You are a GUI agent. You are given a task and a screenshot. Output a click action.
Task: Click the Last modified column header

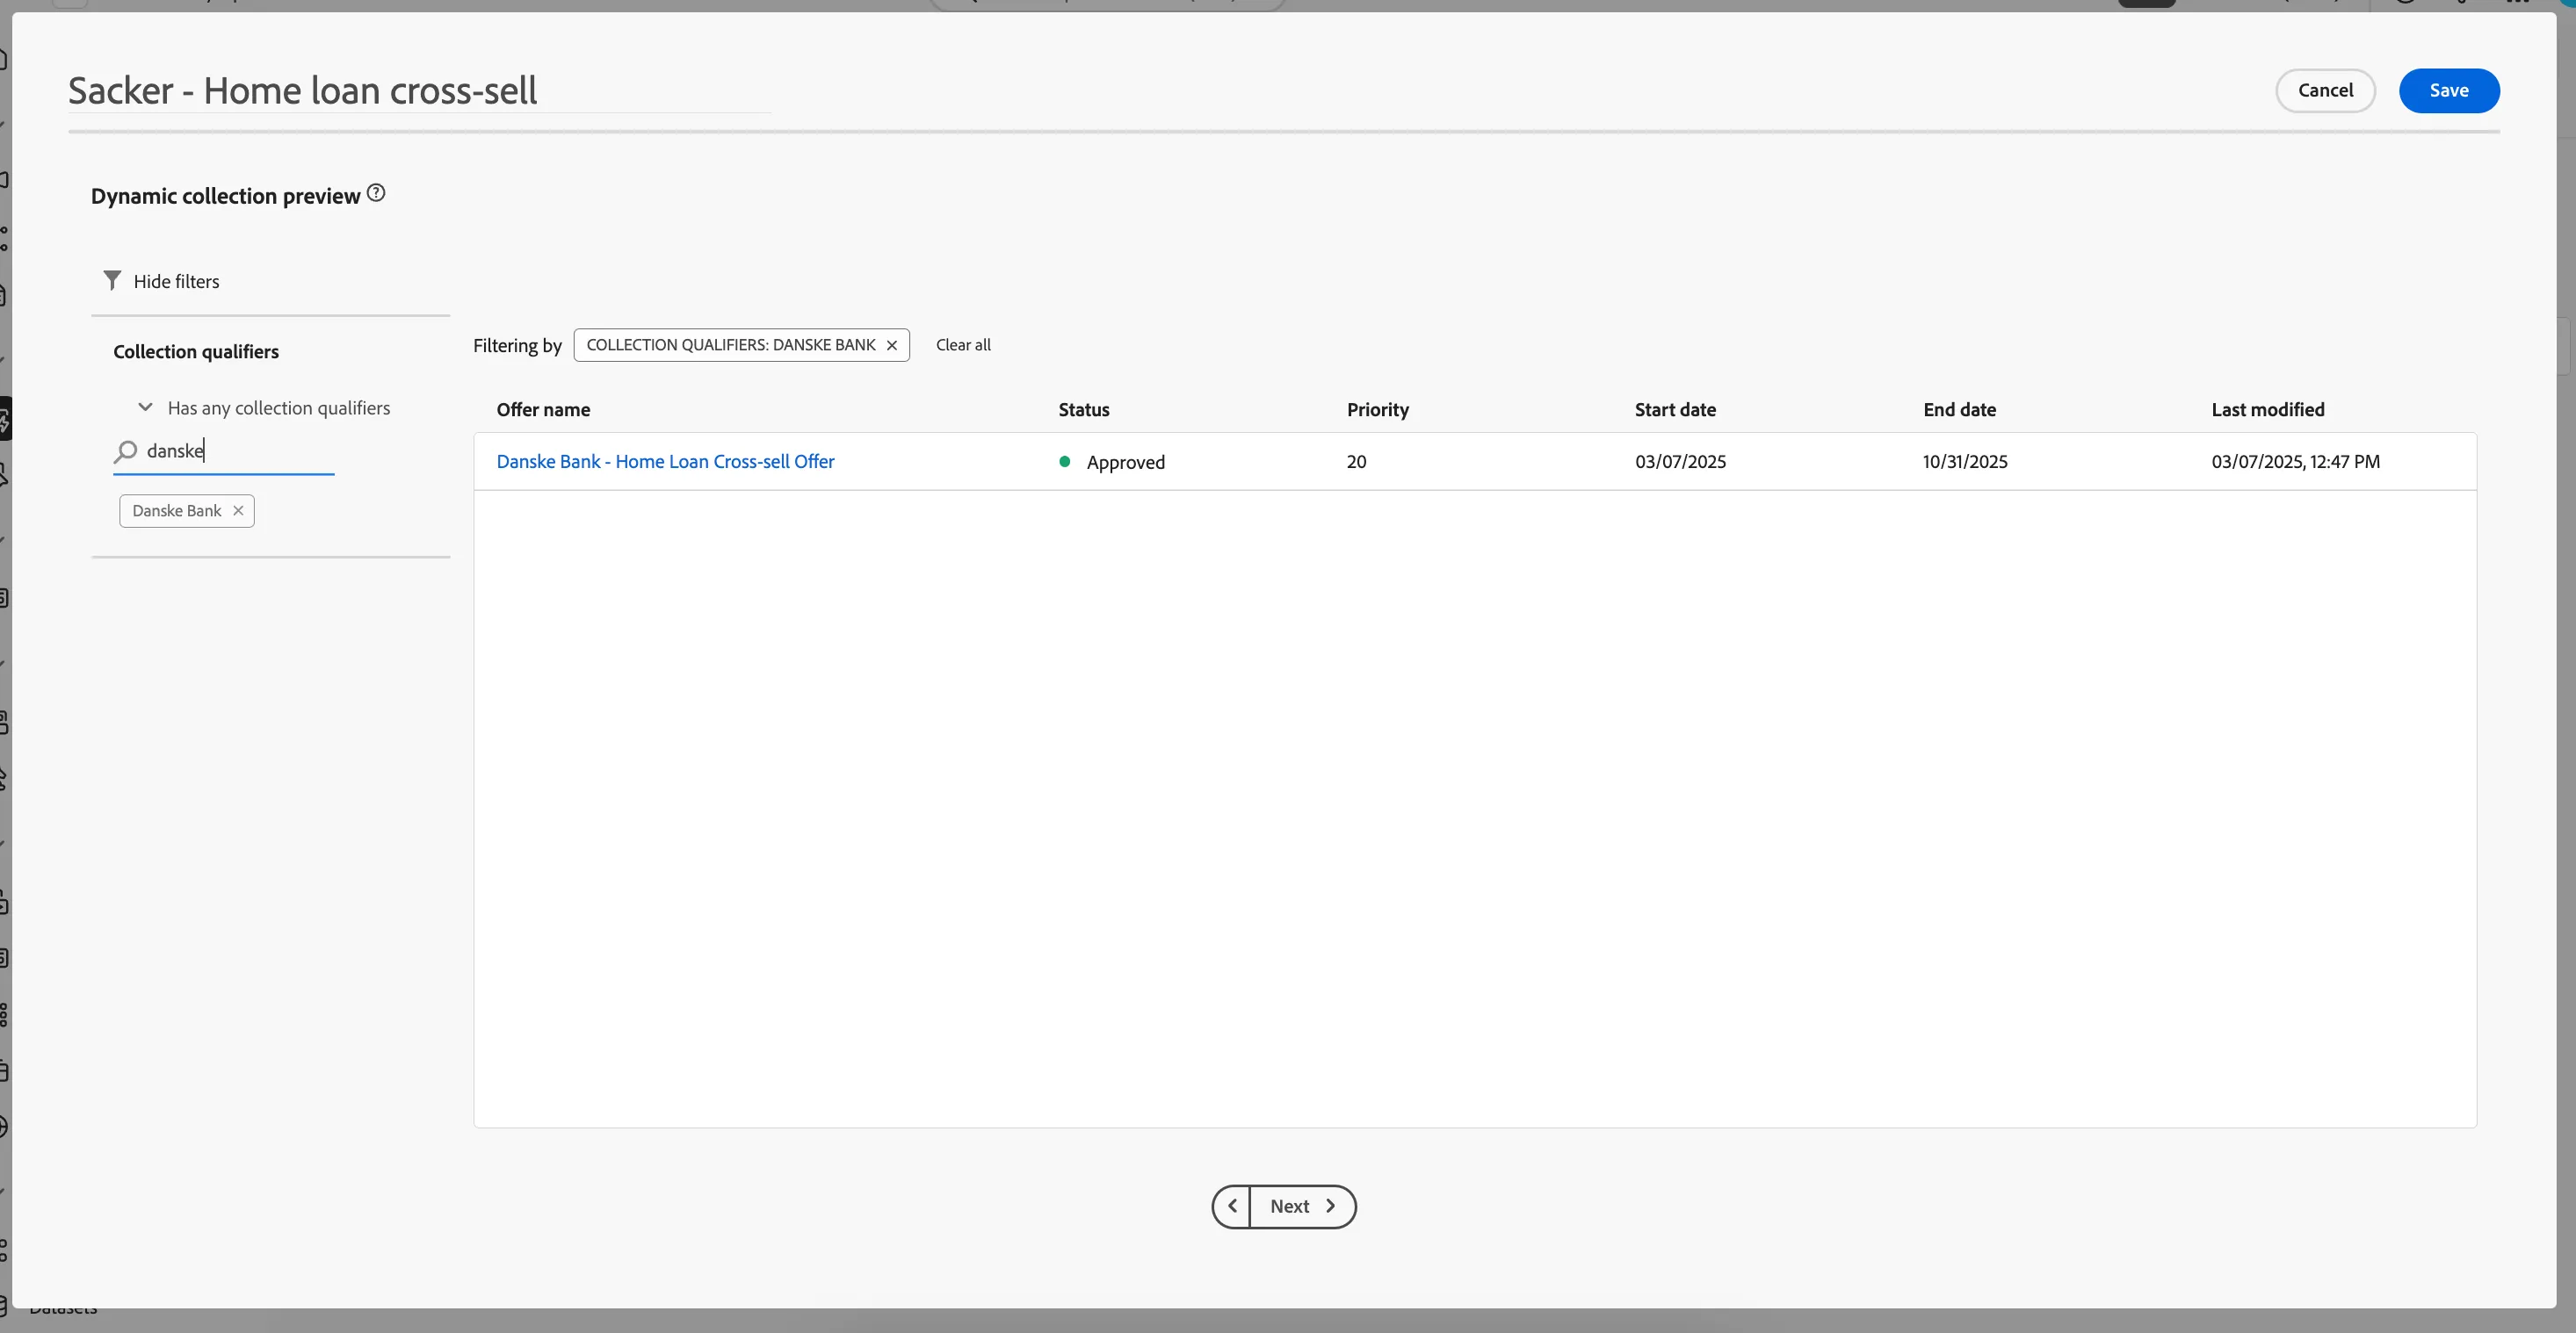pos(2267,410)
